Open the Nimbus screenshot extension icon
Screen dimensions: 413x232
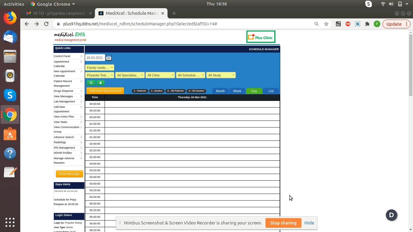[x=358, y=24]
